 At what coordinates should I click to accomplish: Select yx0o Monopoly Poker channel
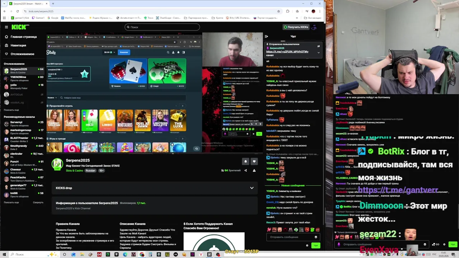(x=23, y=86)
